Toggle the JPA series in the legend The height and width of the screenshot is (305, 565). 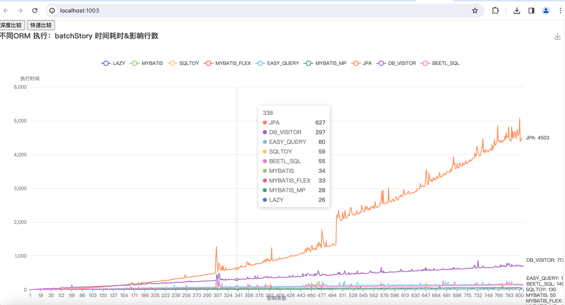361,63
